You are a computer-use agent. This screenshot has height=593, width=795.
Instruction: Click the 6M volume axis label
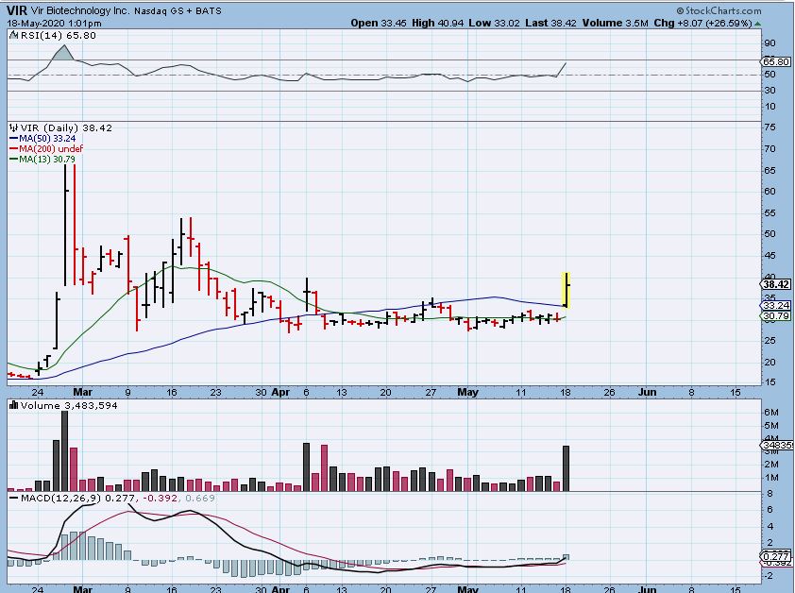pyautogui.click(x=770, y=412)
